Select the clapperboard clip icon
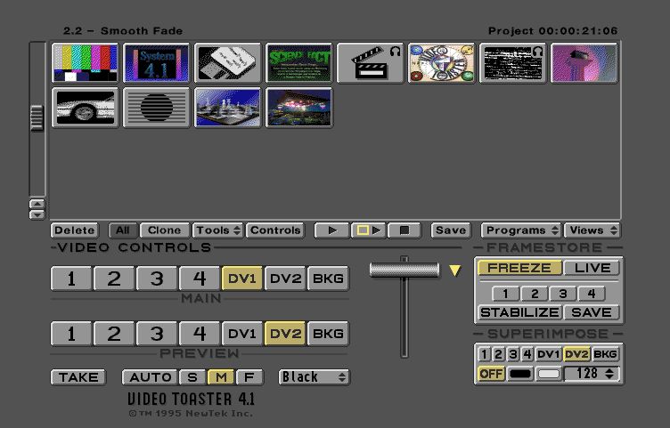This screenshot has width=670, height=428. (x=371, y=62)
